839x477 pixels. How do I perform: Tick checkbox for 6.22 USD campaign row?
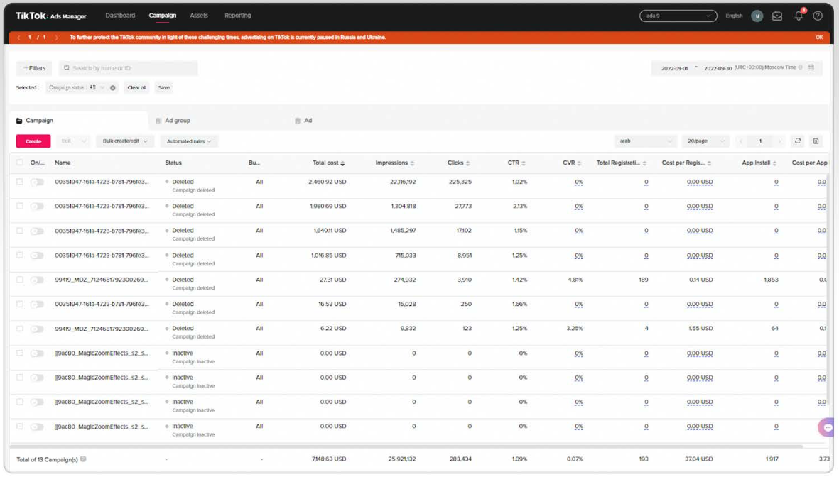point(20,329)
